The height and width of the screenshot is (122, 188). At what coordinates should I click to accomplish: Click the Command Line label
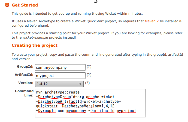pyautogui.click(x=24, y=93)
